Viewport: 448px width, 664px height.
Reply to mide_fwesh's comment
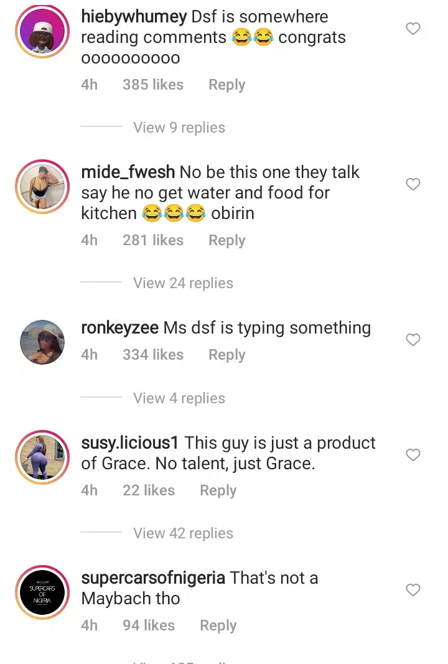click(x=226, y=240)
